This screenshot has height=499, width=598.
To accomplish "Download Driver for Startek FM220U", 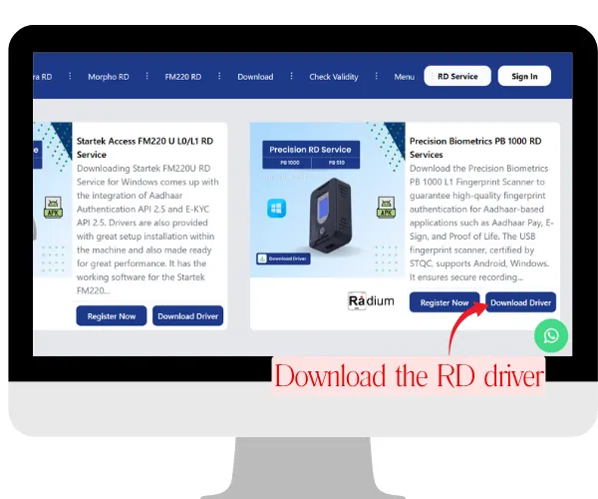I will pyautogui.click(x=187, y=316).
